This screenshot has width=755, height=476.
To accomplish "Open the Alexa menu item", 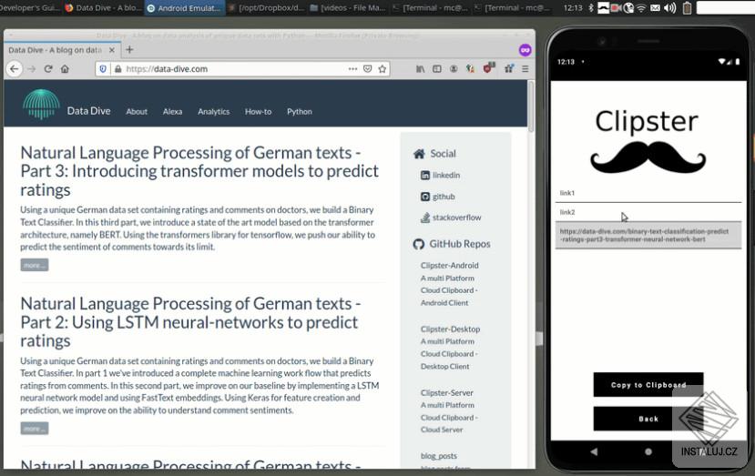I will 172,112.
